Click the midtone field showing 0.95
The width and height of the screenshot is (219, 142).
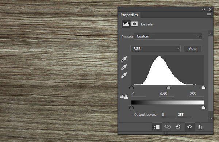tap(166, 94)
